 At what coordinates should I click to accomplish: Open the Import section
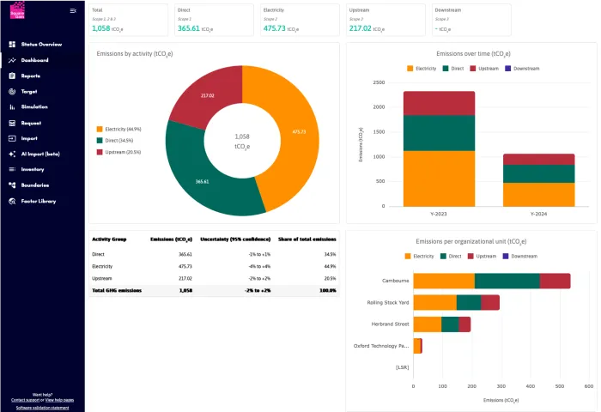[29, 138]
